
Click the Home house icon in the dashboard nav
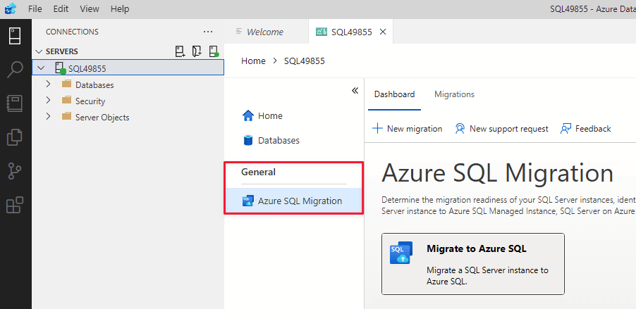coord(247,116)
